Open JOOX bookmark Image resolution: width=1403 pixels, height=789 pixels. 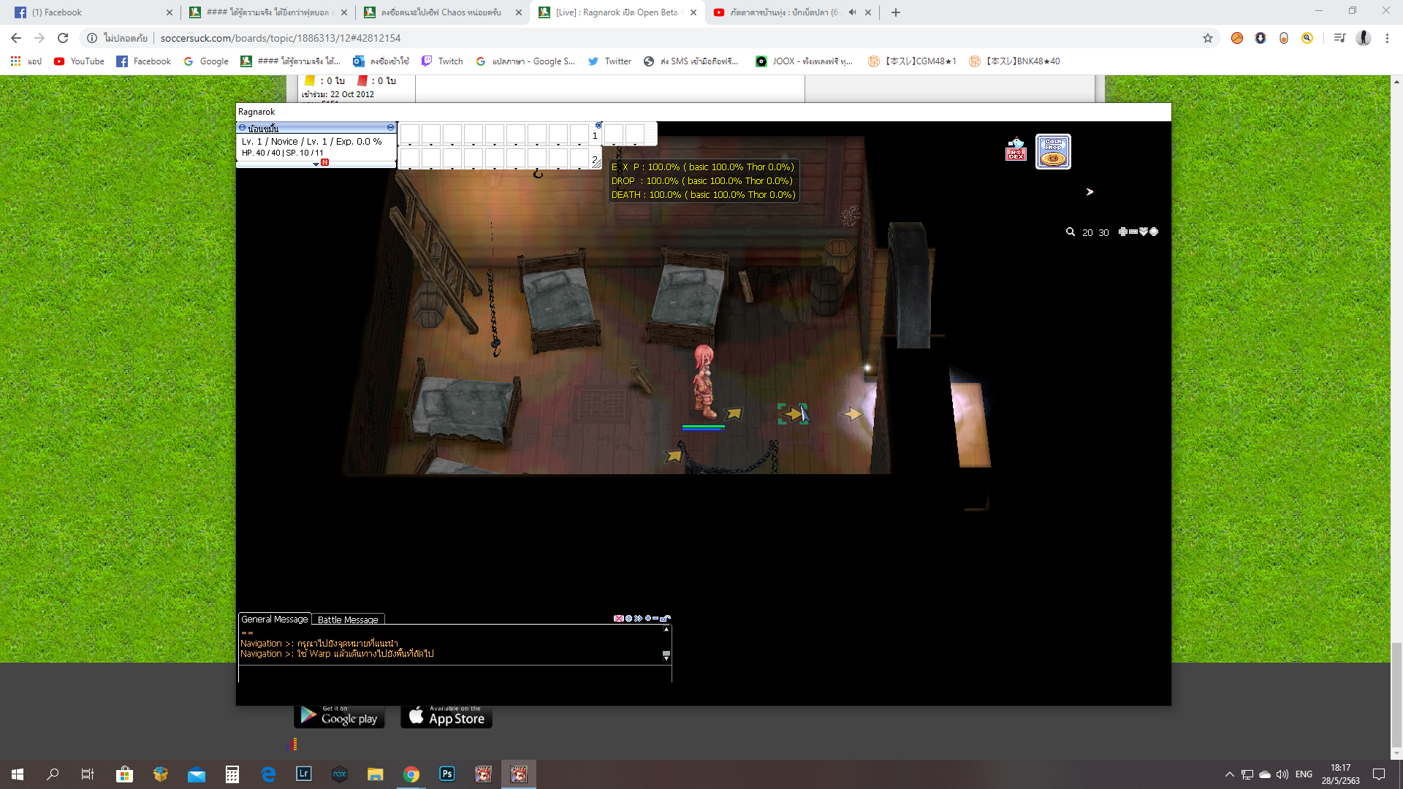(x=804, y=61)
